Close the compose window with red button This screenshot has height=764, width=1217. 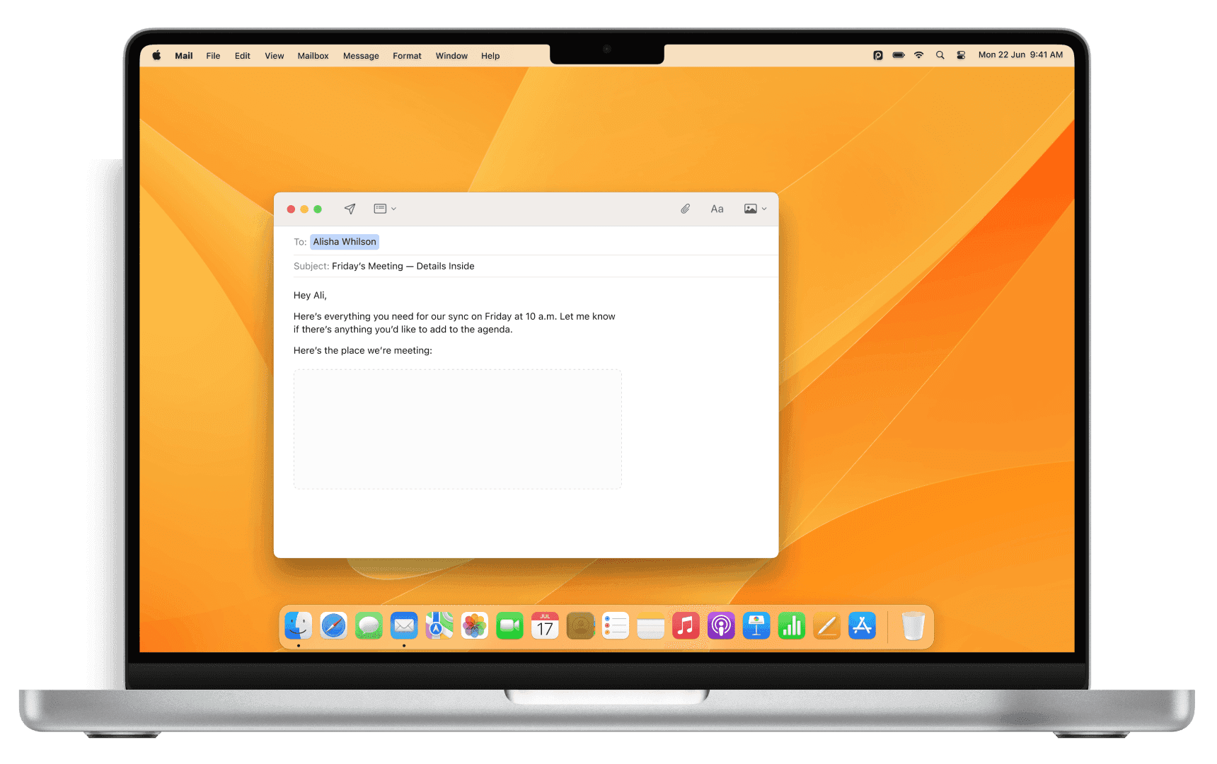pos(291,209)
